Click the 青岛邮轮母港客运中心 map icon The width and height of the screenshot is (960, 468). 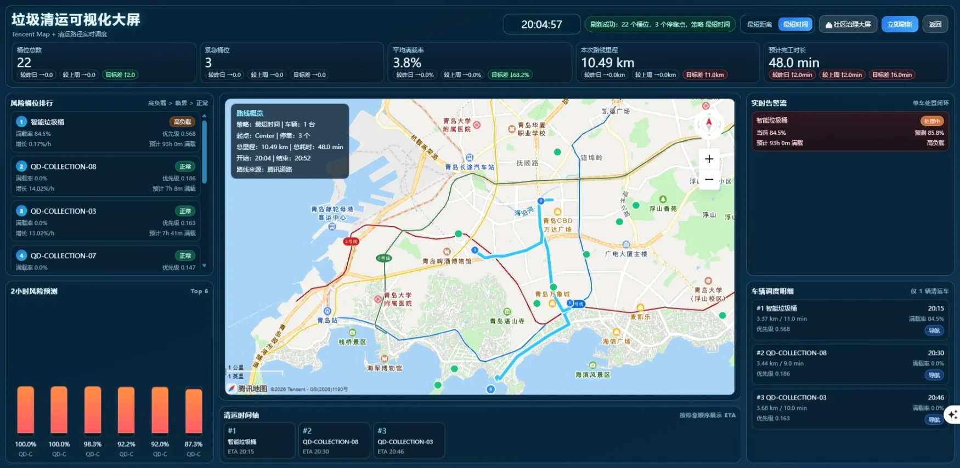332,226
